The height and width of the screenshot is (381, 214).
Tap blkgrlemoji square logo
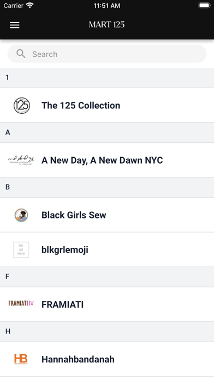21,250
